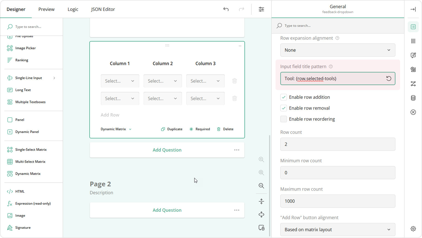422x238 pixels.
Task: Collapse all questions using the collapse icon
Action: click(261, 201)
